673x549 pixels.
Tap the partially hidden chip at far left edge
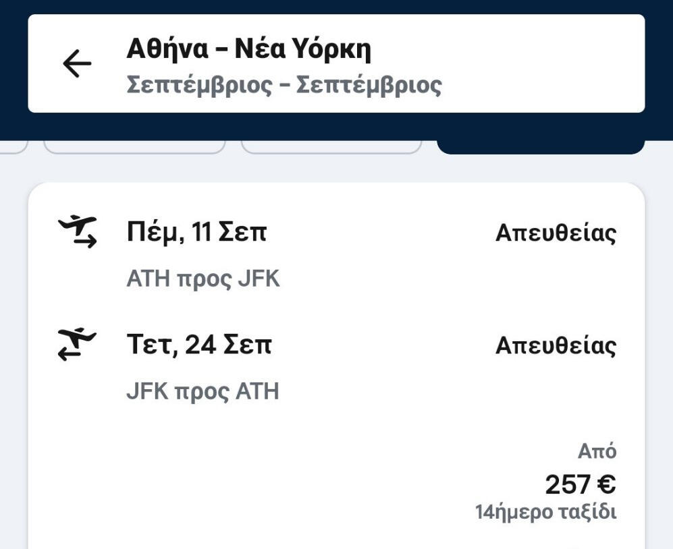click(14, 146)
